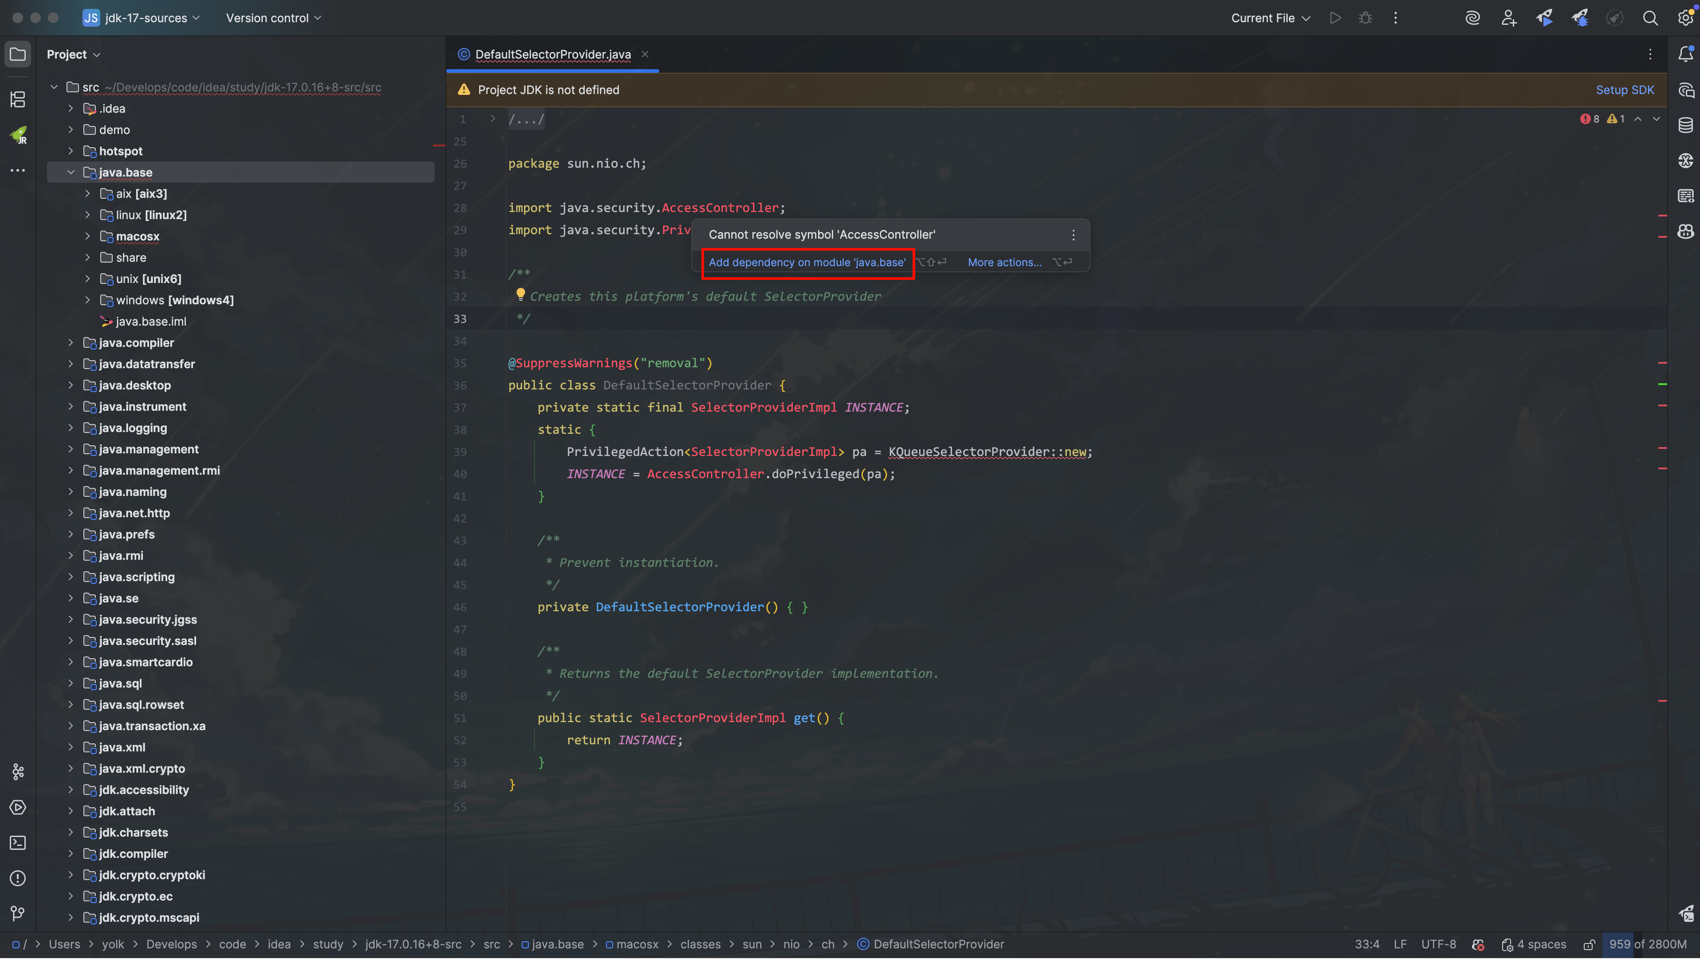
Task: Open the Services tool window icon
Action: point(18,807)
